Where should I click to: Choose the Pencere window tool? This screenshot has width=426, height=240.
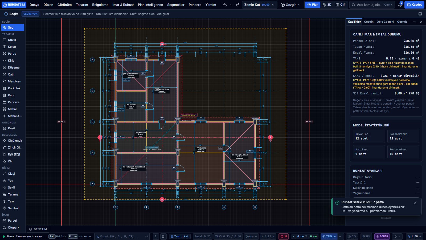tap(13, 102)
